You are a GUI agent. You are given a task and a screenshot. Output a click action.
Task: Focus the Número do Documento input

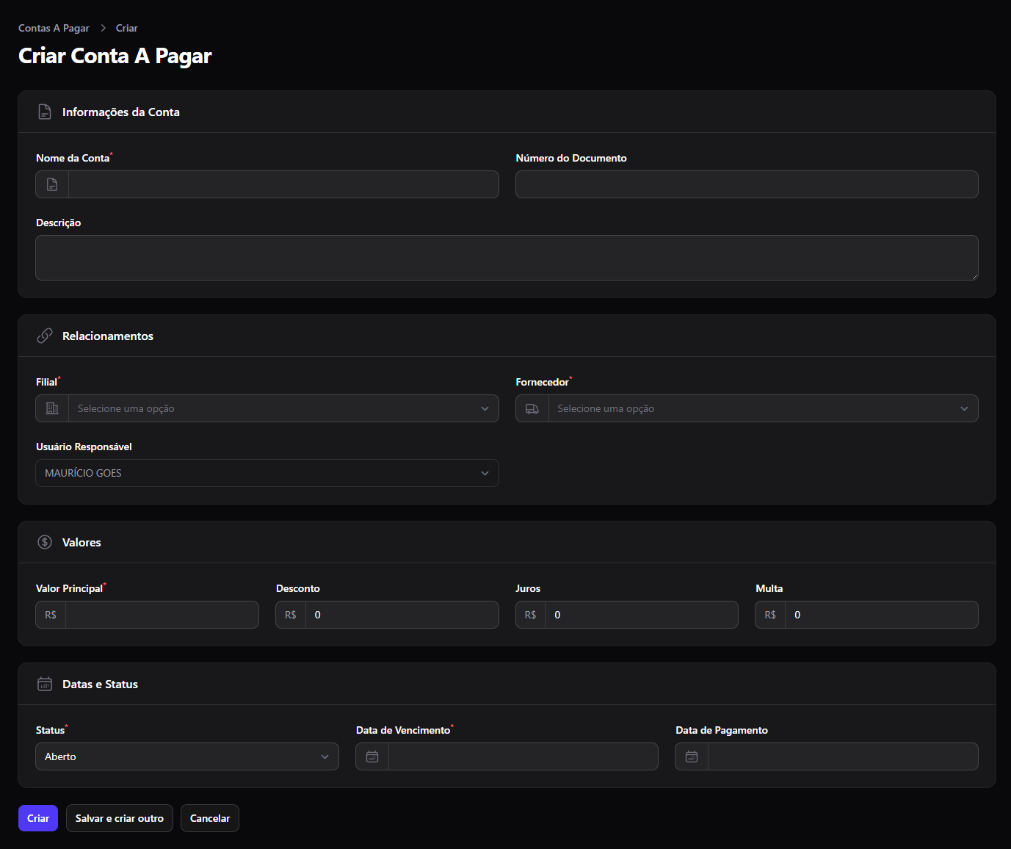[x=747, y=184]
